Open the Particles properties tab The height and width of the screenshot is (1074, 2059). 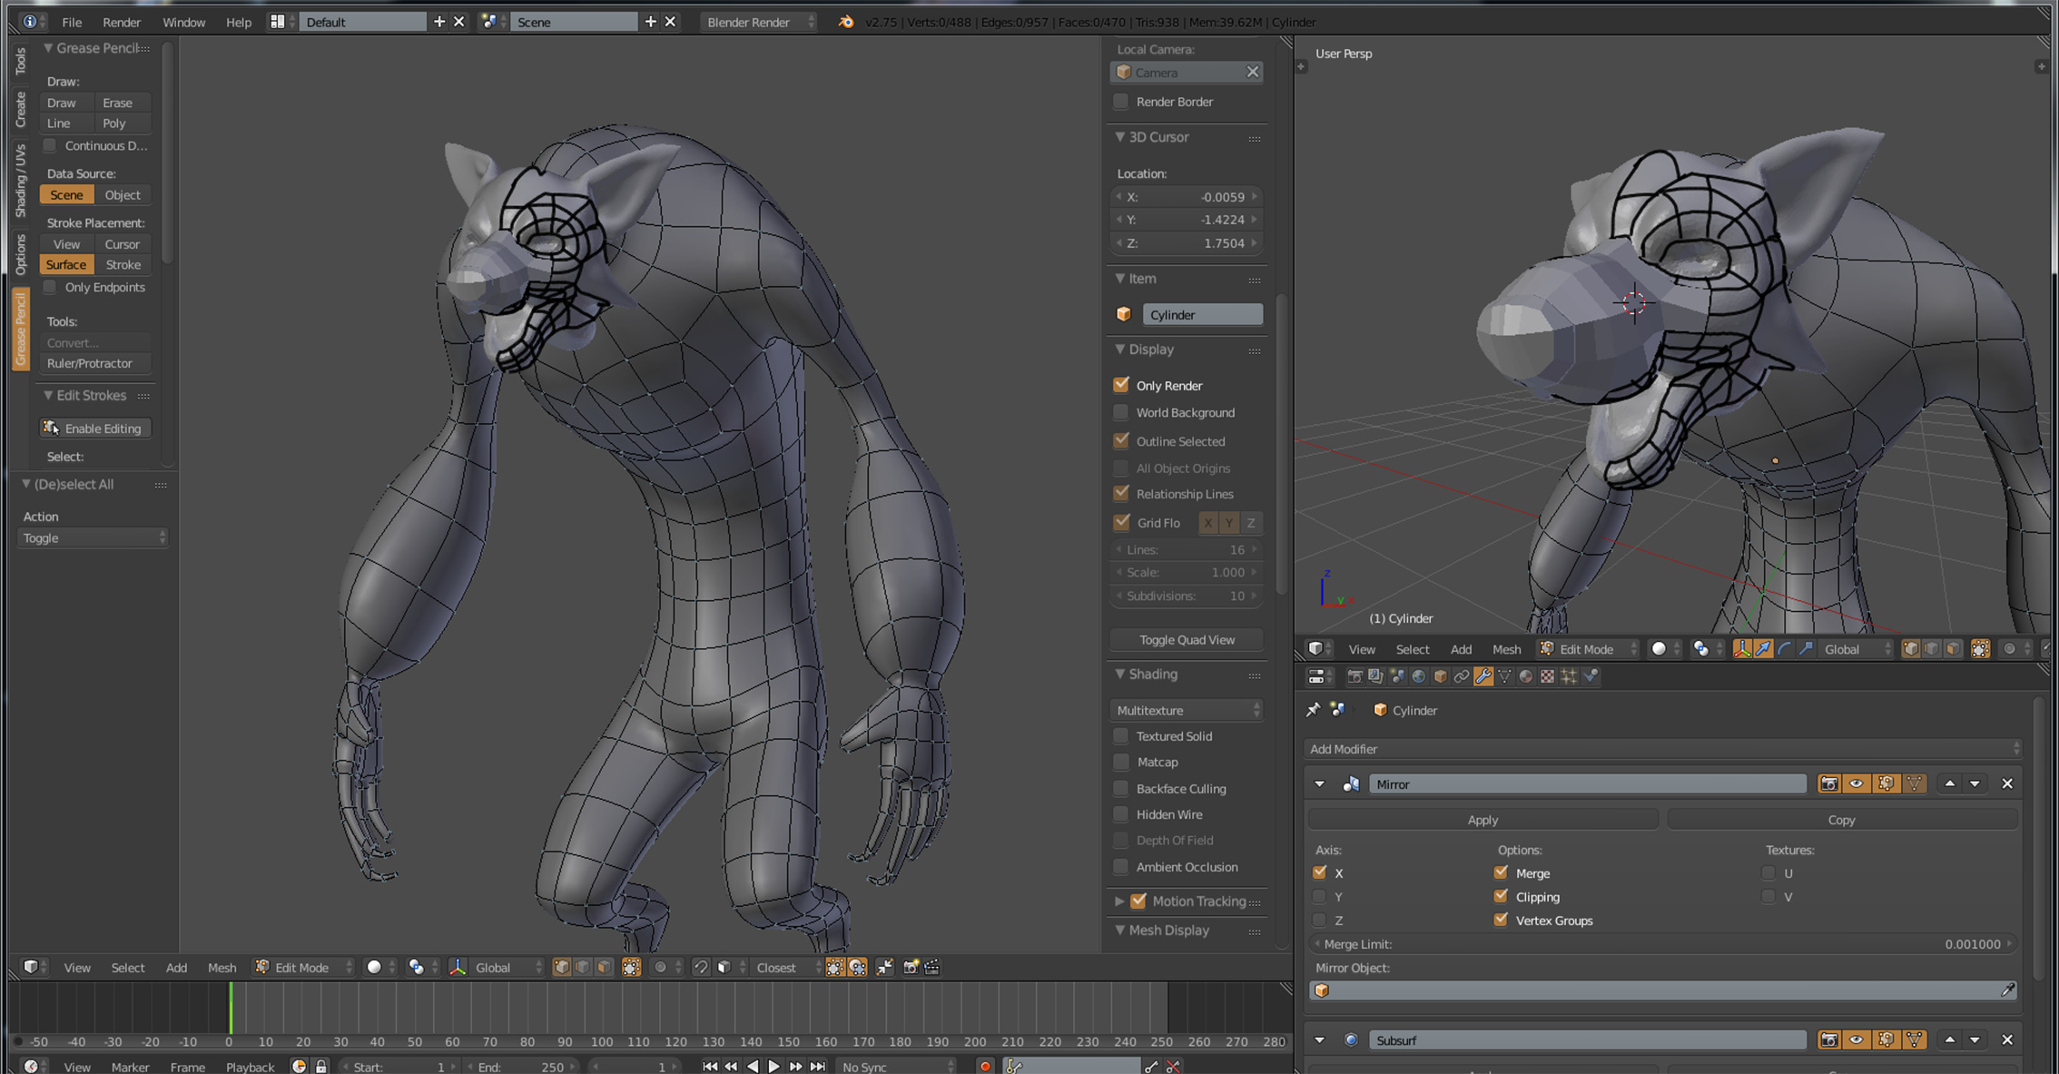[1569, 676]
